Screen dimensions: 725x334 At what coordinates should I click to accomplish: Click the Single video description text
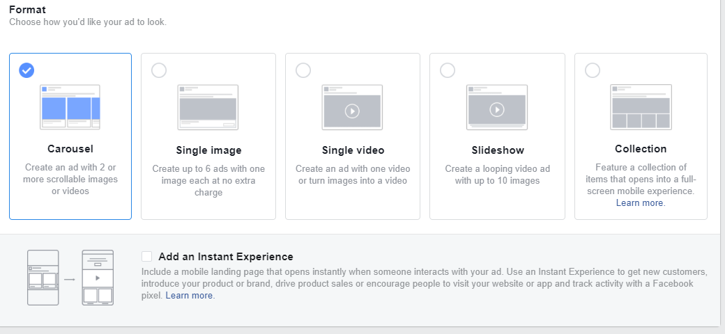[x=353, y=175]
